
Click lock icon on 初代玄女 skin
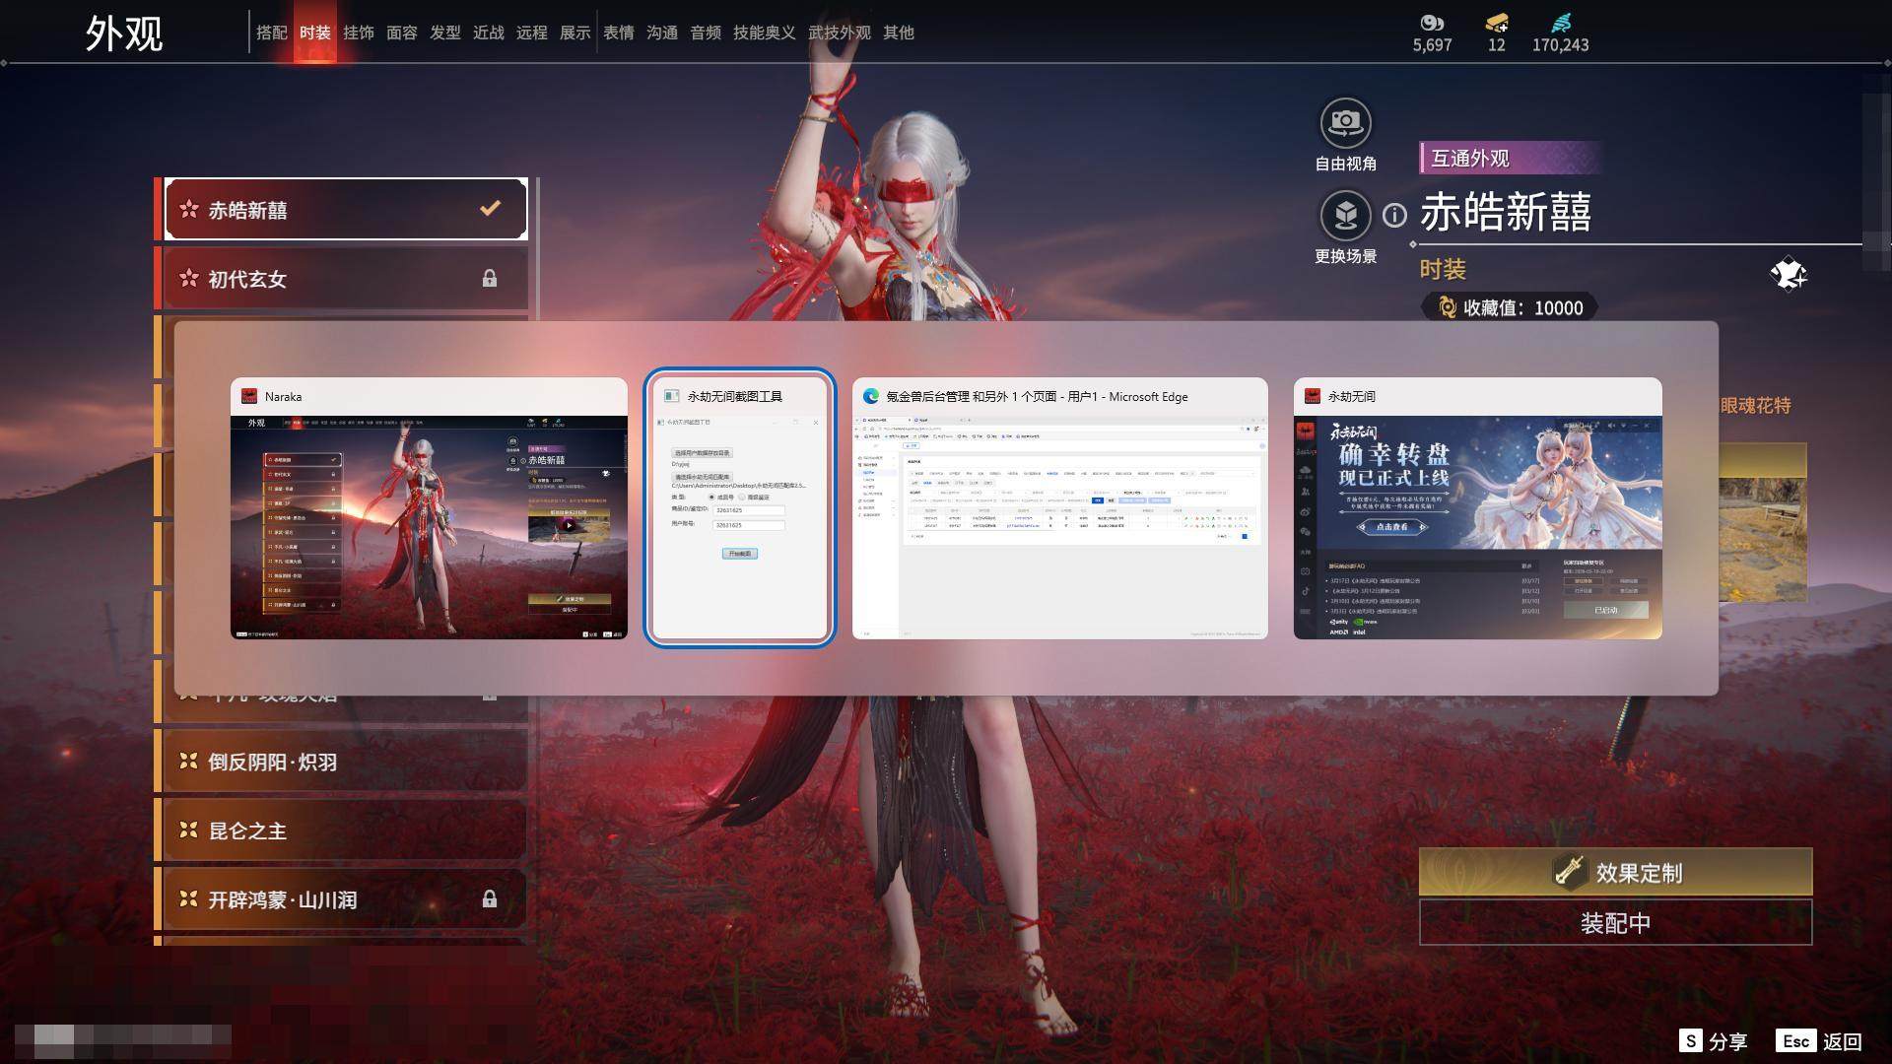(490, 279)
